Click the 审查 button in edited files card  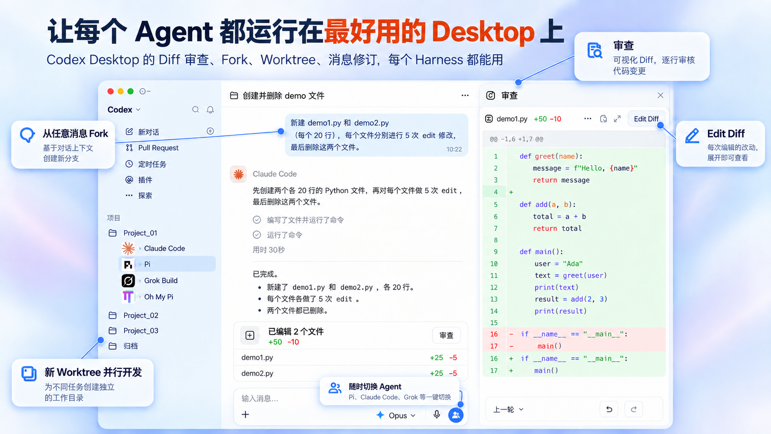[446, 335]
